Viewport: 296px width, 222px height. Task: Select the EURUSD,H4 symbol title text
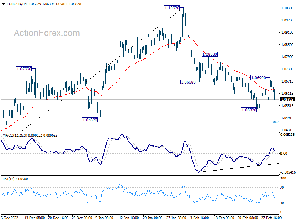click(x=16, y=4)
